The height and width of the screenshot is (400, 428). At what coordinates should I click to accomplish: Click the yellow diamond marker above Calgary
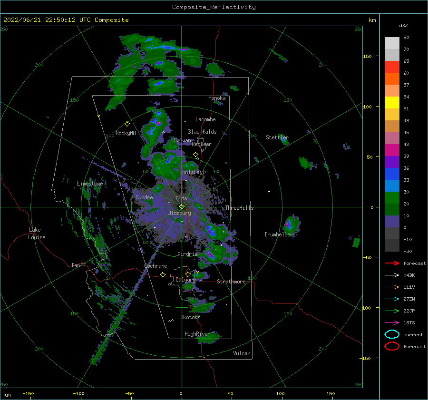pyautogui.click(x=188, y=274)
